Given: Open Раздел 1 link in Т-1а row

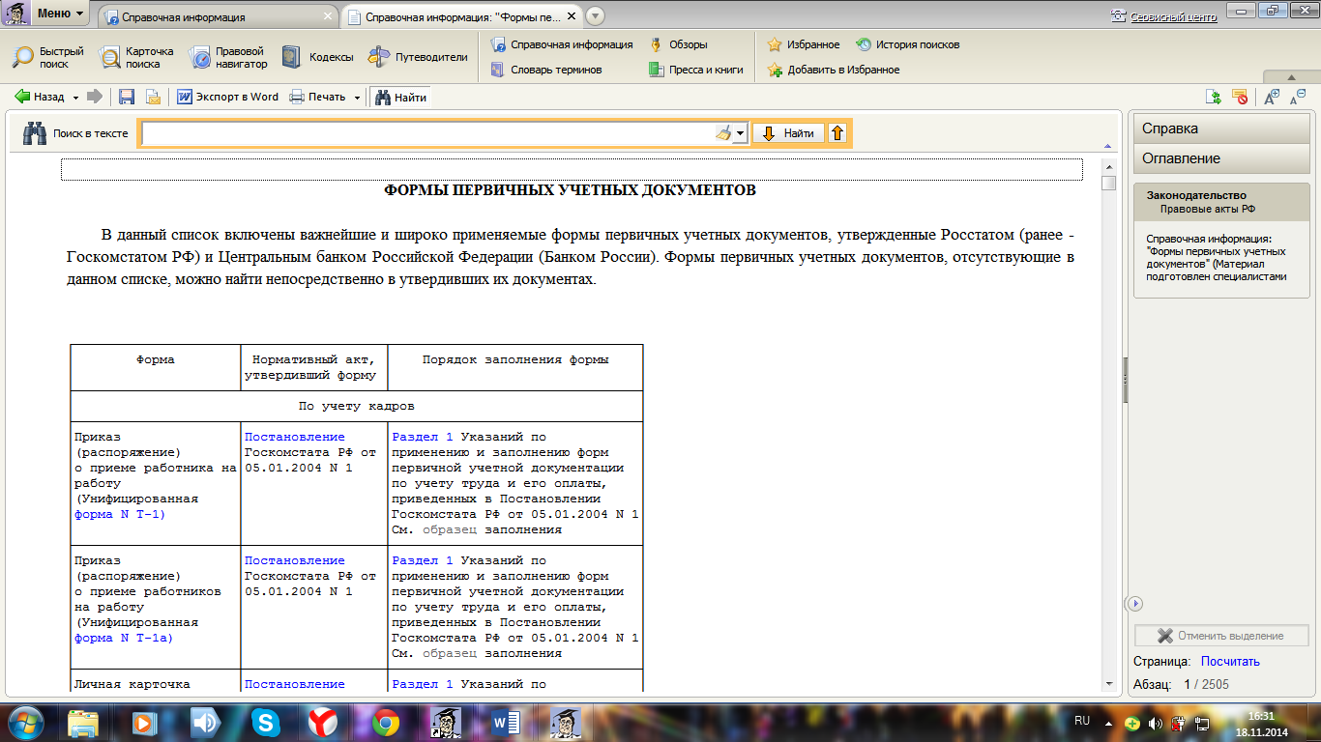Looking at the screenshot, I should click(423, 560).
